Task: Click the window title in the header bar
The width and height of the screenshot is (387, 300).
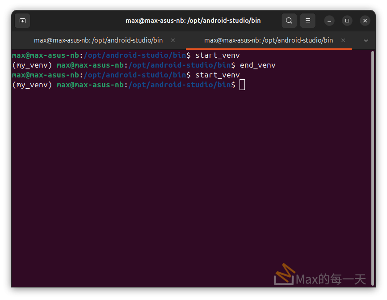Action: [193, 21]
